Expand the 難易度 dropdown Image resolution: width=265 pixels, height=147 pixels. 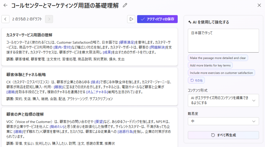(x=223, y=121)
